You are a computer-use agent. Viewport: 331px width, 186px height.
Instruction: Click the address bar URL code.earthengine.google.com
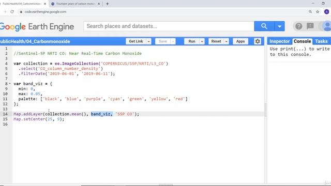[46, 12]
